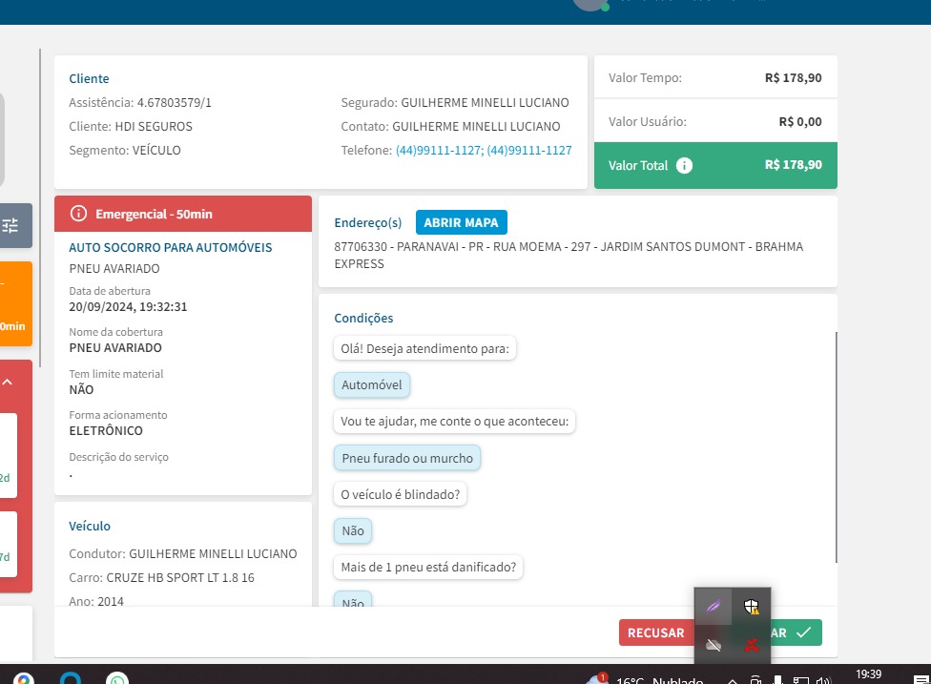The height and width of the screenshot is (684, 931).
Task: Call the first phone number (44)99111-1127
Action: (x=440, y=150)
